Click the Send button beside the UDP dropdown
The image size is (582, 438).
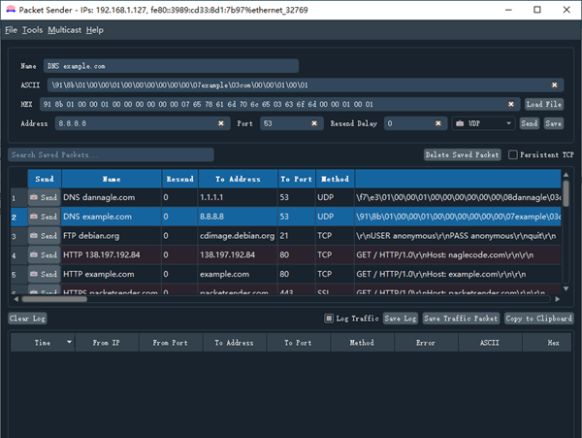pos(530,123)
